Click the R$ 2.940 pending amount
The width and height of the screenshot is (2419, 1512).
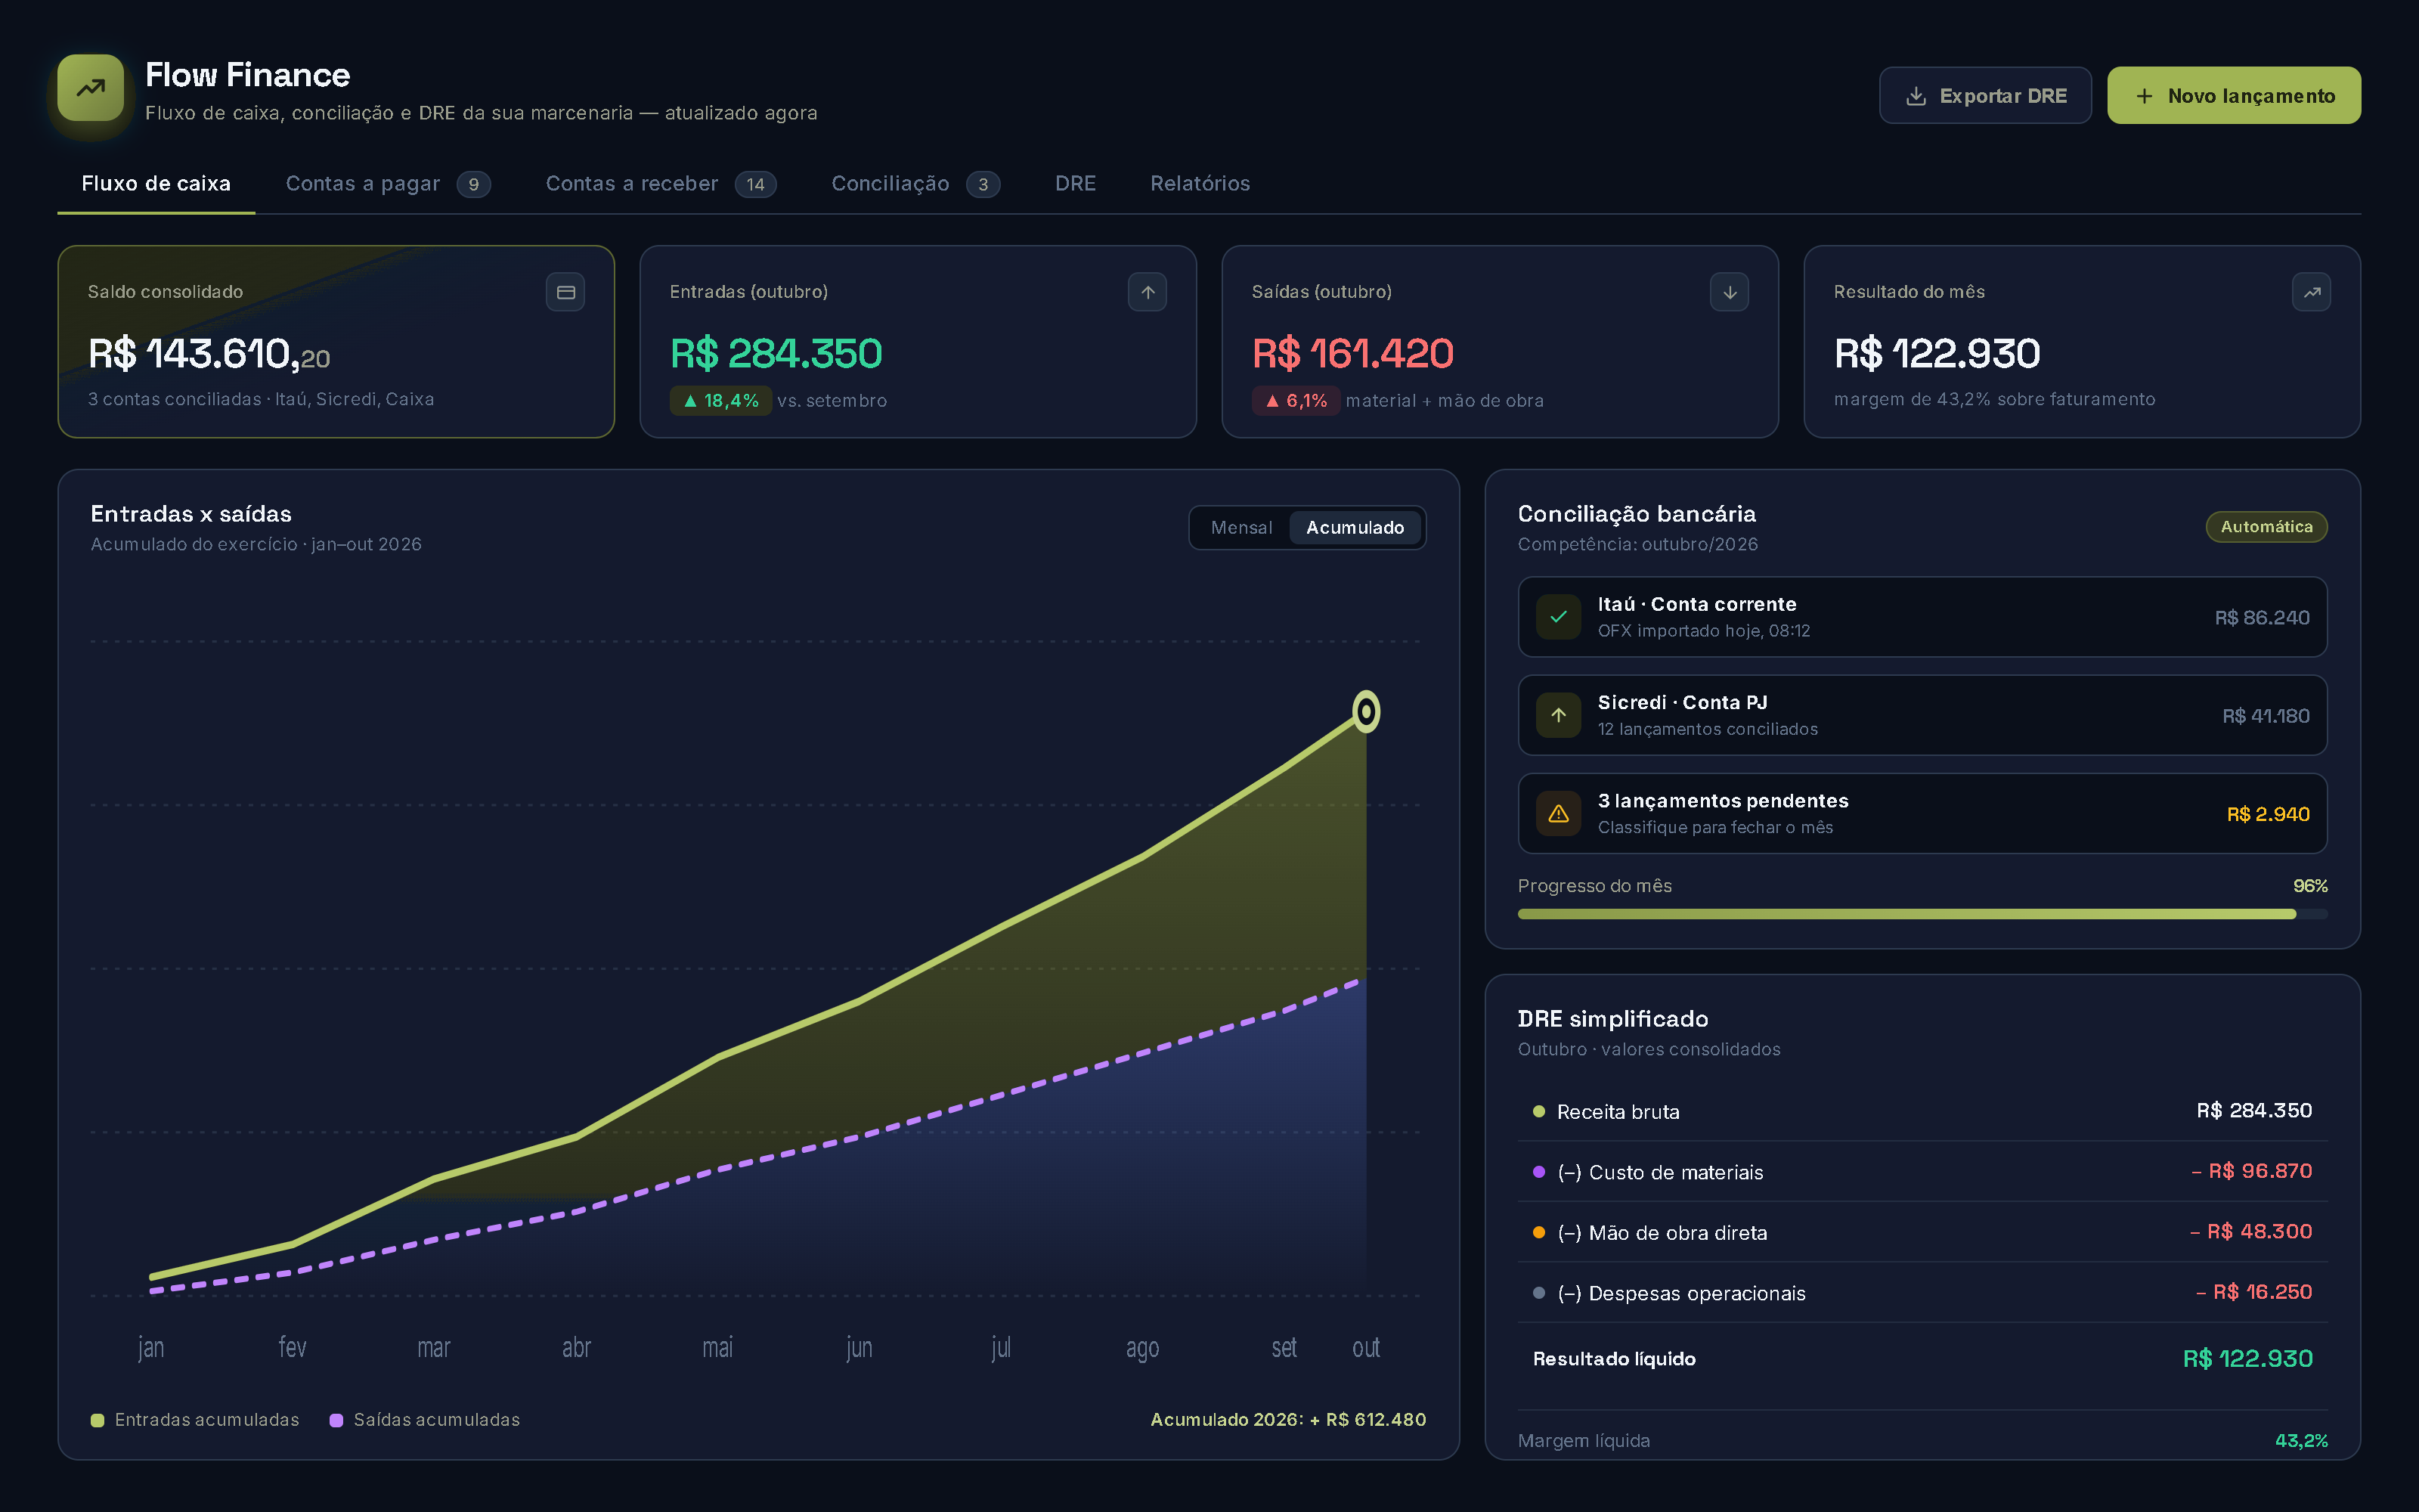[2267, 814]
